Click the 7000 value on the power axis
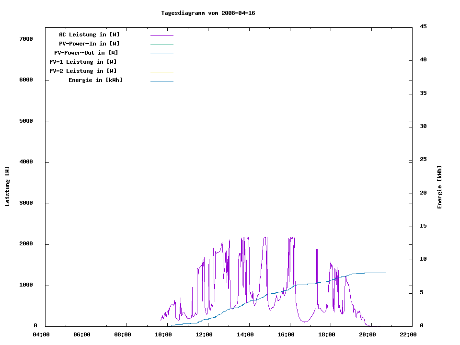Screen dimensions: 460x345 pos(26,39)
